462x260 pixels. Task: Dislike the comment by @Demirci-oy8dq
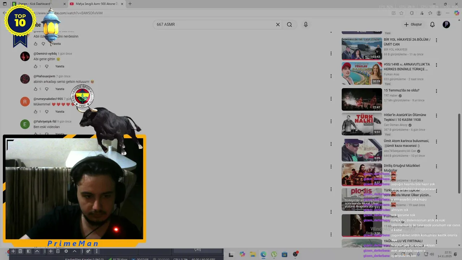tap(47, 66)
